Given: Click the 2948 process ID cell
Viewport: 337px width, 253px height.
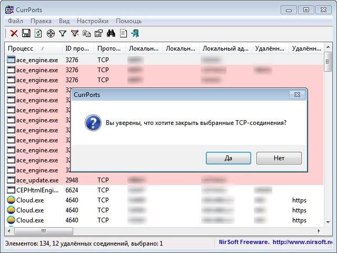Looking at the screenshot, I should point(72,180).
